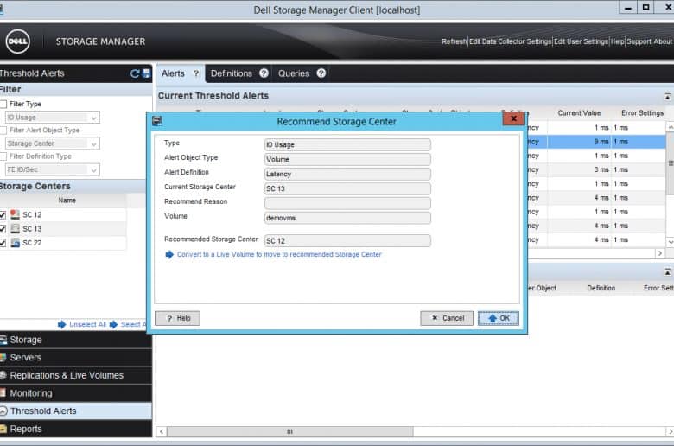This screenshot has height=446, width=674.
Task: Open the Monitoring view
Action: [x=76, y=393]
